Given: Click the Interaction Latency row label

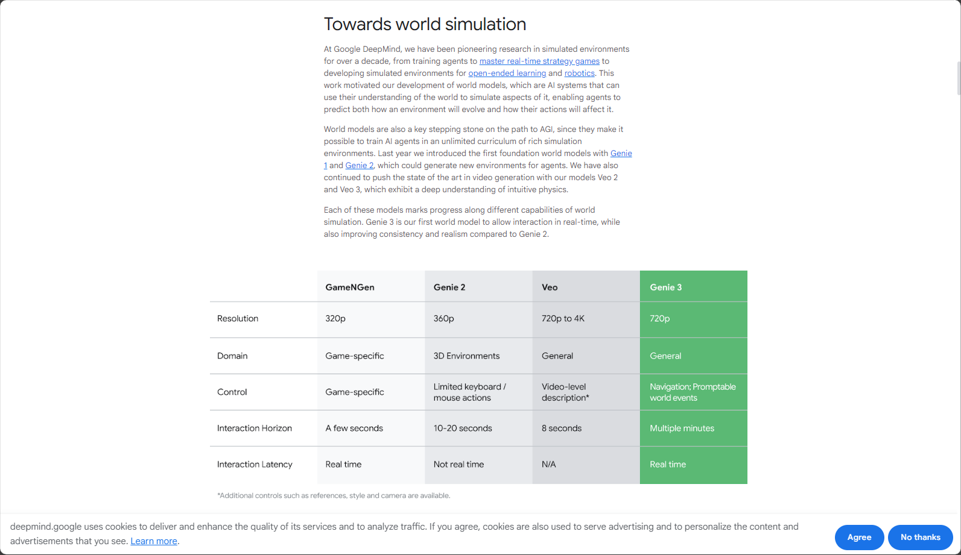Looking at the screenshot, I should click(255, 464).
